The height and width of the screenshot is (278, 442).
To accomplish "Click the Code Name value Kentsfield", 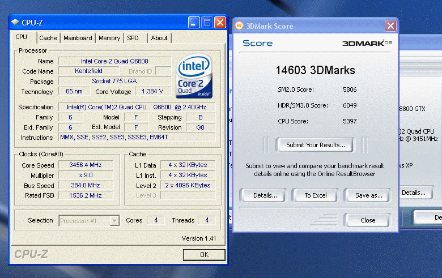I will click(89, 71).
